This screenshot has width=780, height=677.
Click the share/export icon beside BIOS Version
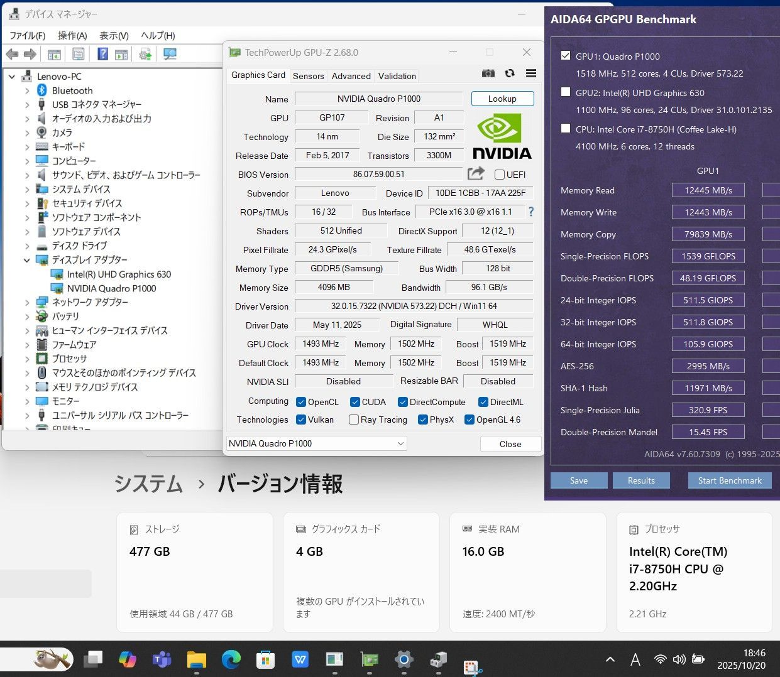pos(476,173)
